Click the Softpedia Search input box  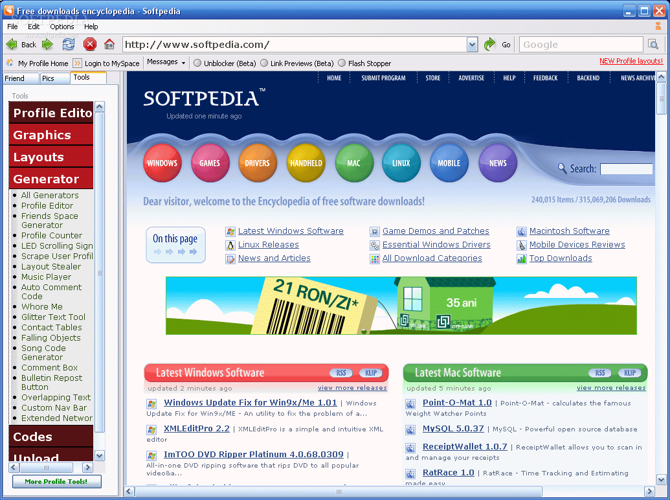coord(627,169)
